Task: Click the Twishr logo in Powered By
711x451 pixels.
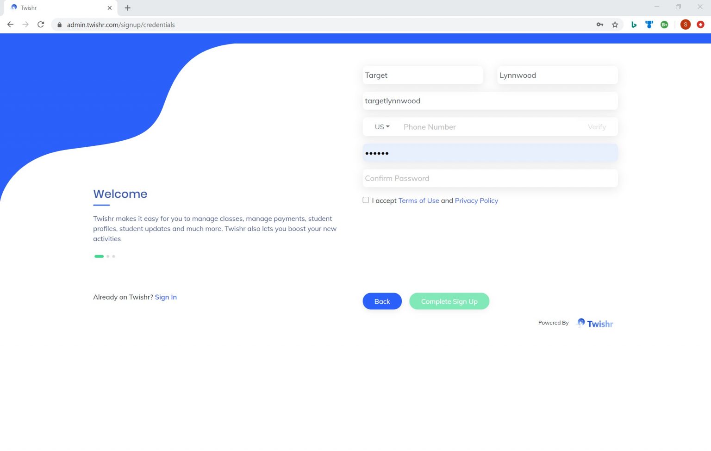Action: 594,323
